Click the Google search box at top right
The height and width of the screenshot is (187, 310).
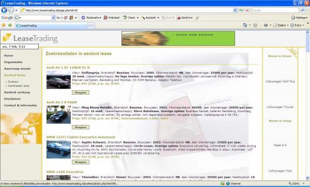(x=275, y=10)
